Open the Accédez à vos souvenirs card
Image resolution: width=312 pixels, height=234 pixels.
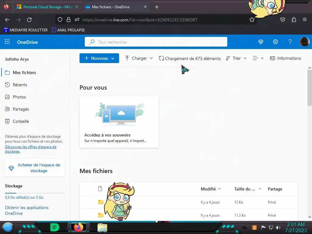click(x=119, y=122)
